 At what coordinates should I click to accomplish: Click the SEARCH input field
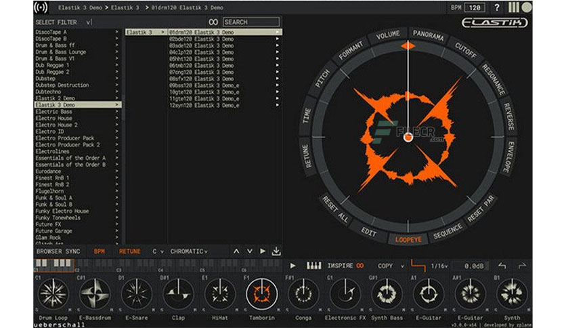point(251,22)
